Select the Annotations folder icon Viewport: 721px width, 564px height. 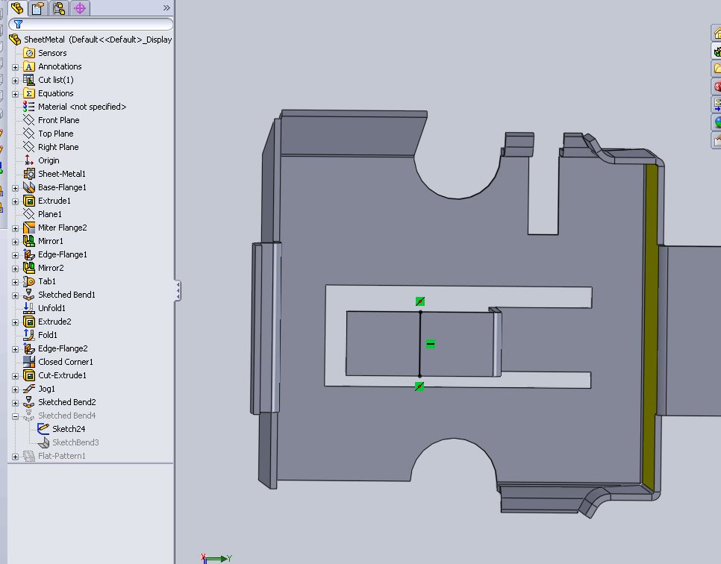(x=29, y=66)
